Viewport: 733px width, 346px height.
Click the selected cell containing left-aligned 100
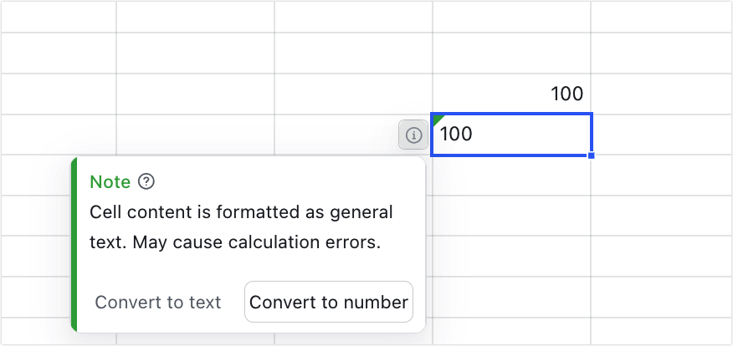(511, 135)
